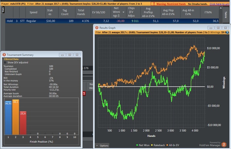231x149 pixels.
Task: Click the blue help icon in Results Graph filter bar
Action: pyautogui.click(x=227, y=32)
